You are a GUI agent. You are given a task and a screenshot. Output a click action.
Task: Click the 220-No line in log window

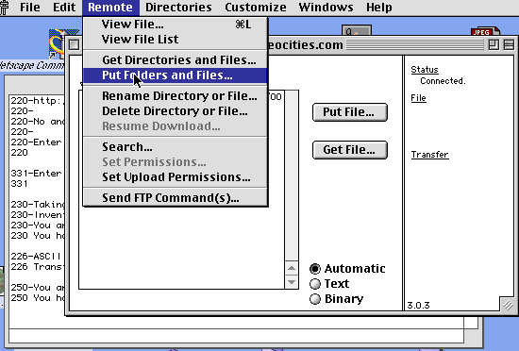pyautogui.click(x=38, y=122)
